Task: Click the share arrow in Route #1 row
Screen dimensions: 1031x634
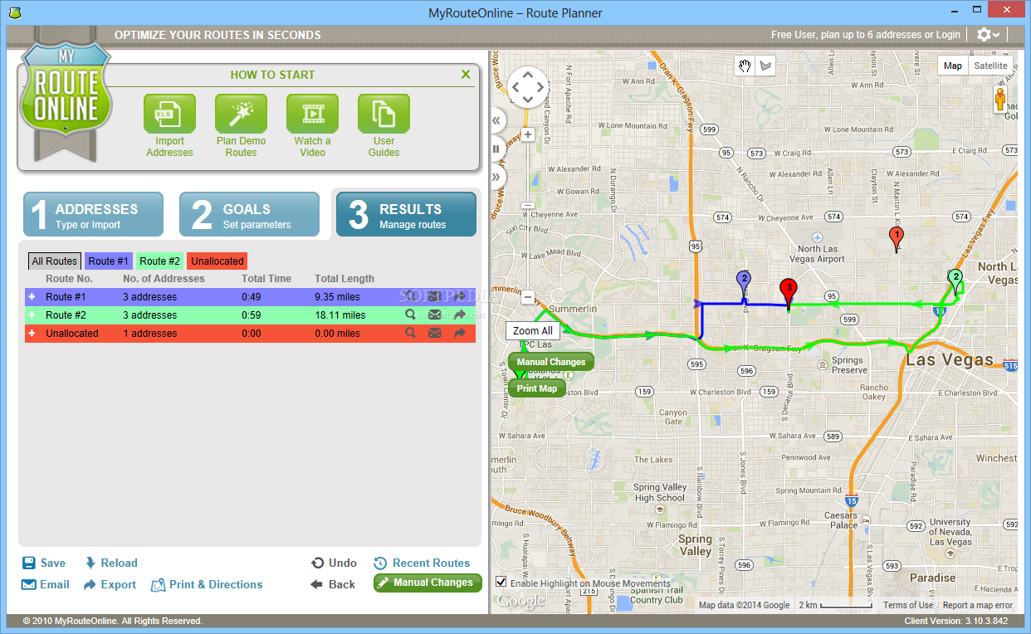Action: click(x=460, y=296)
